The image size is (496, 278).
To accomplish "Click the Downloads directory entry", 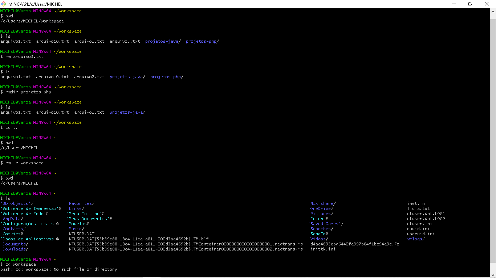I will pos(15,249).
